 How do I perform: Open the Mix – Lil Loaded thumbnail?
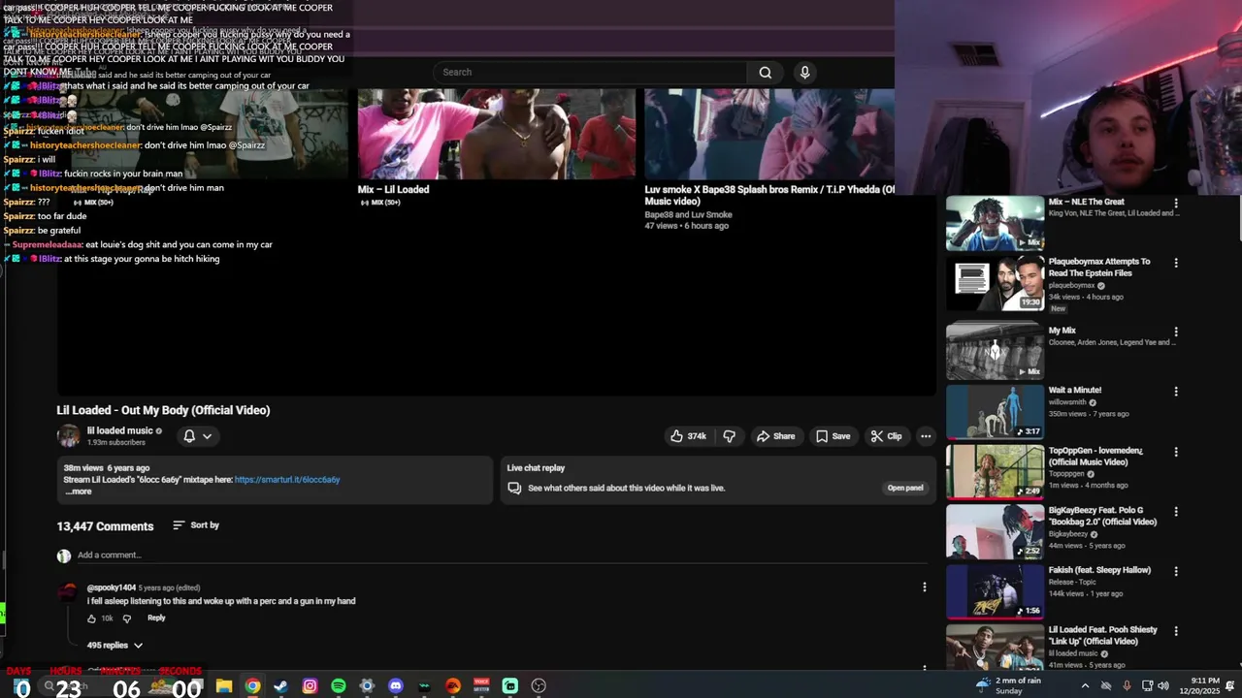click(x=497, y=134)
